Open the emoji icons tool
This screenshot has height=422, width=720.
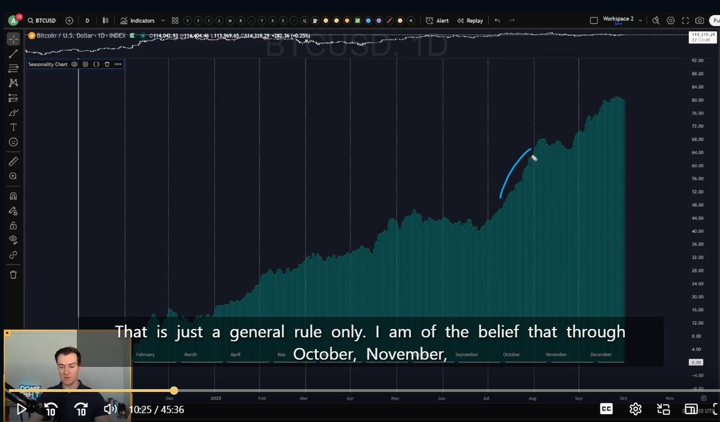tap(13, 142)
